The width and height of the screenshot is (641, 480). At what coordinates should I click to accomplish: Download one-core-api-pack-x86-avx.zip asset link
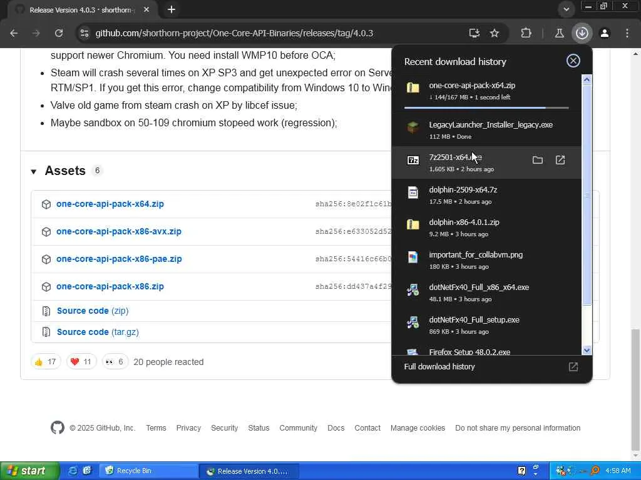coord(118,231)
